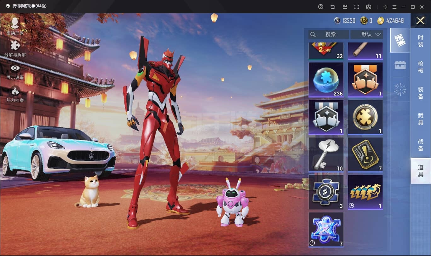Select the blue puzzle orb item (236)
The height and width of the screenshot is (256, 431).
tap(326, 80)
